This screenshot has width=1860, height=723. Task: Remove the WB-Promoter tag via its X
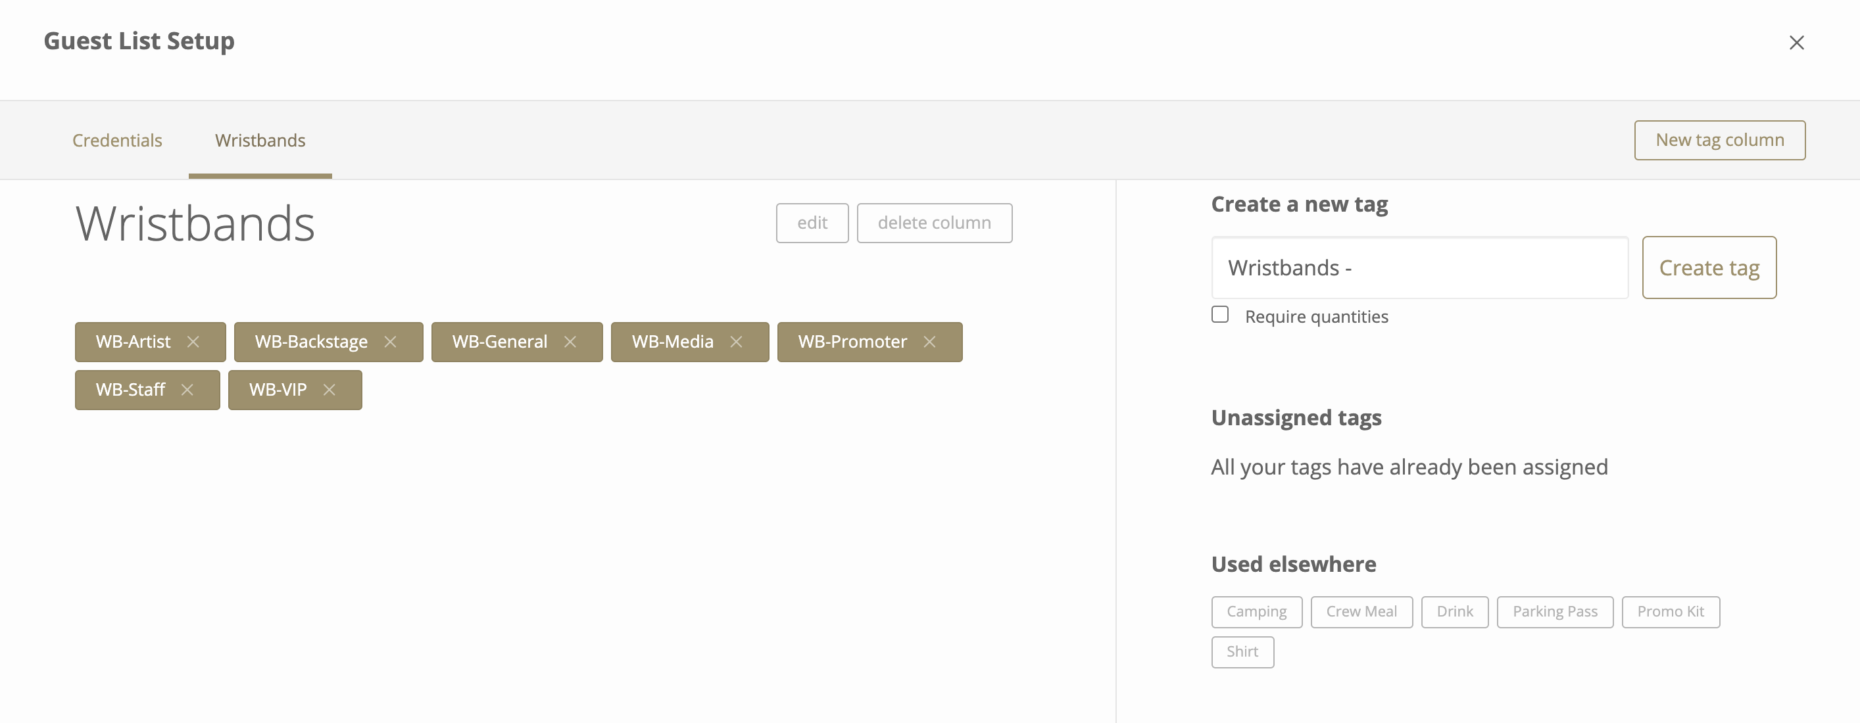tap(929, 342)
